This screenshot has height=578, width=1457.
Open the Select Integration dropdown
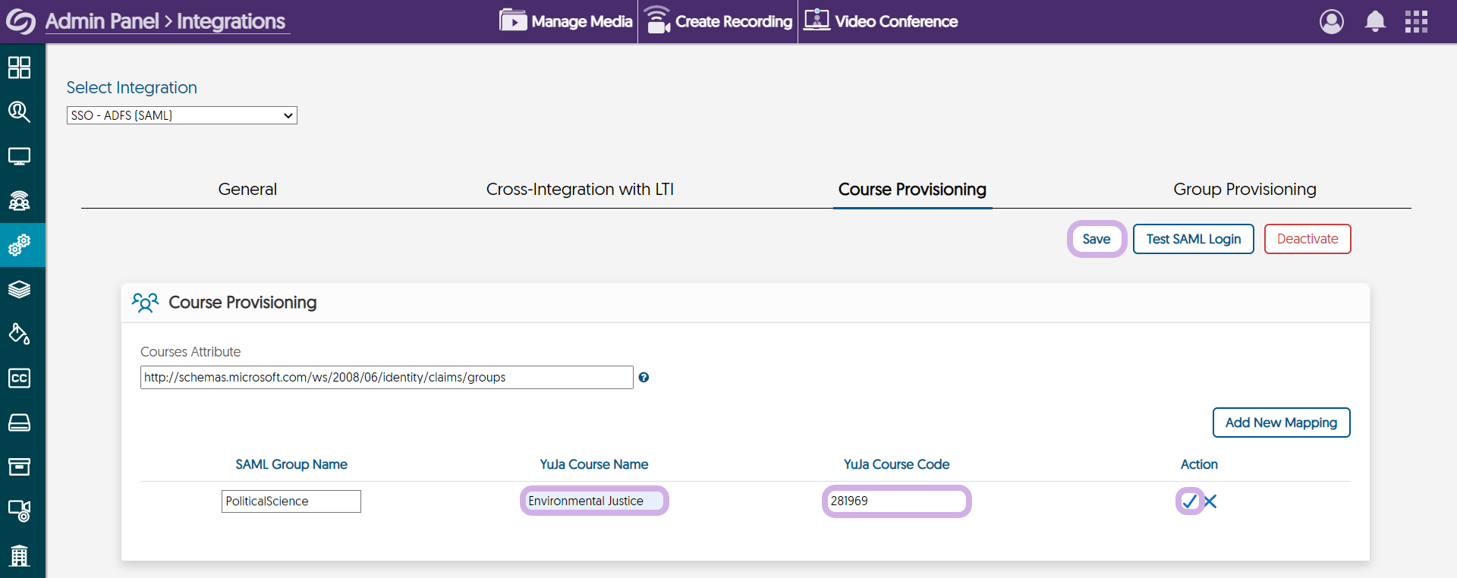(x=182, y=115)
